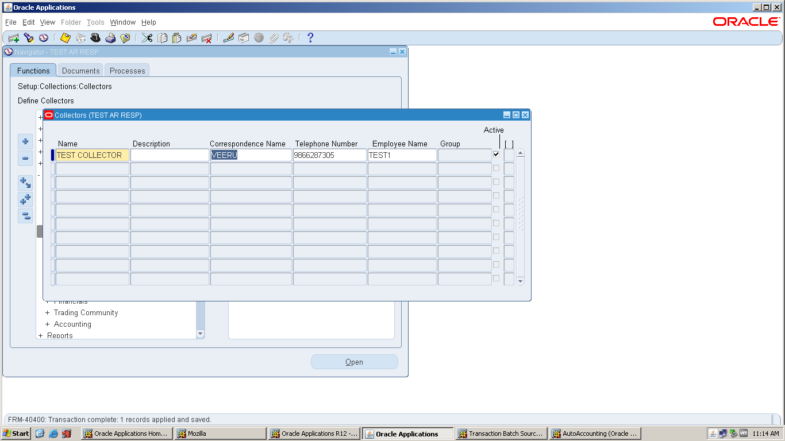Uncheck Active for TEST COLLECTOR
The width and height of the screenshot is (785, 441).
[496, 154]
